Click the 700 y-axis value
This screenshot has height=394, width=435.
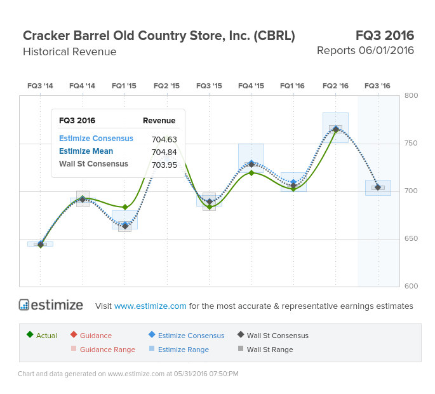[x=411, y=191]
